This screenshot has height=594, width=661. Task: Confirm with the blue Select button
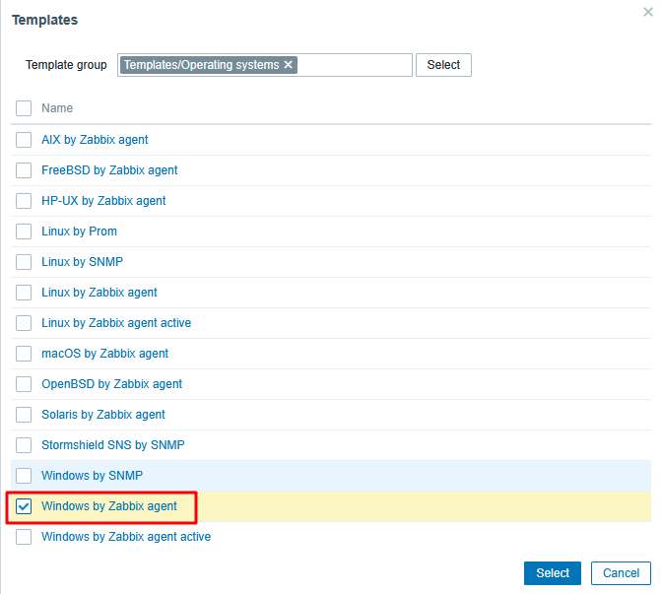pos(552,573)
